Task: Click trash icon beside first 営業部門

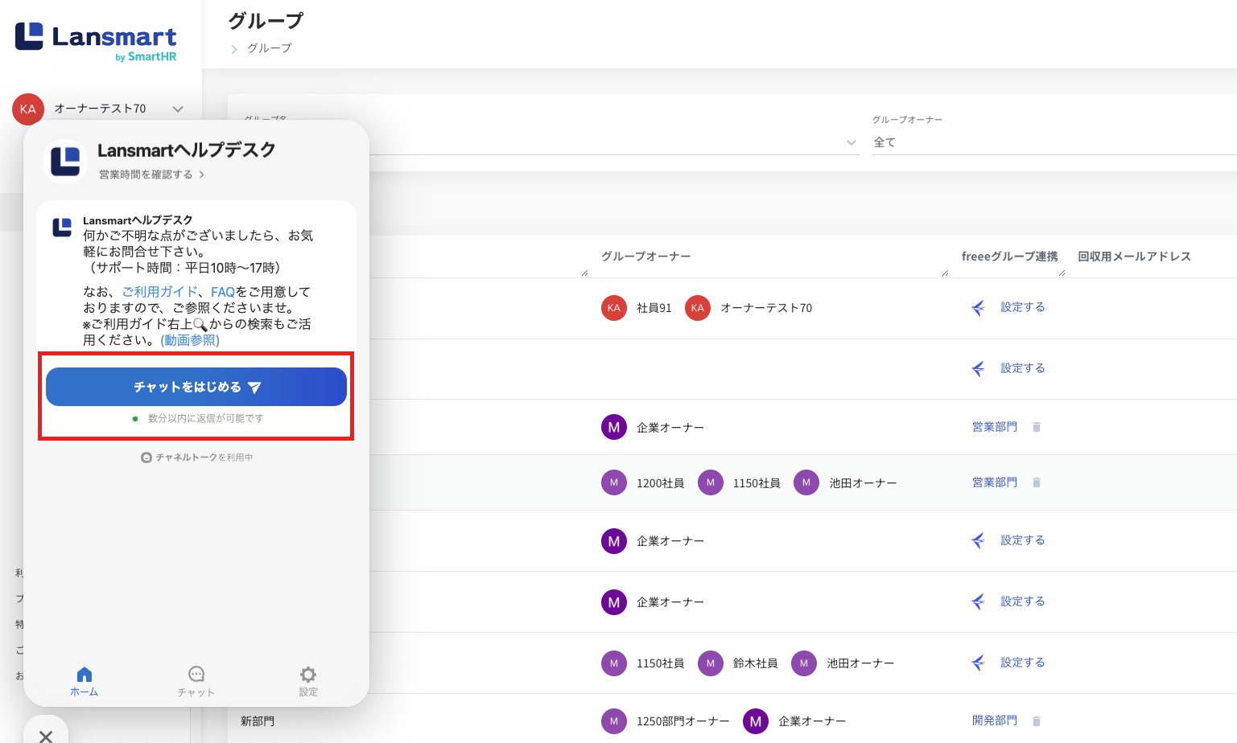Action: click(x=1037, y=427)
